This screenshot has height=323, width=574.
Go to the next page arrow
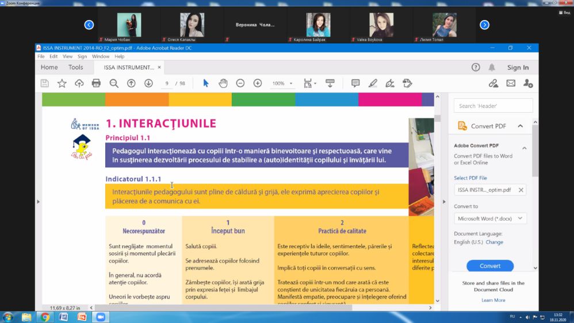(x=148, y=83)
